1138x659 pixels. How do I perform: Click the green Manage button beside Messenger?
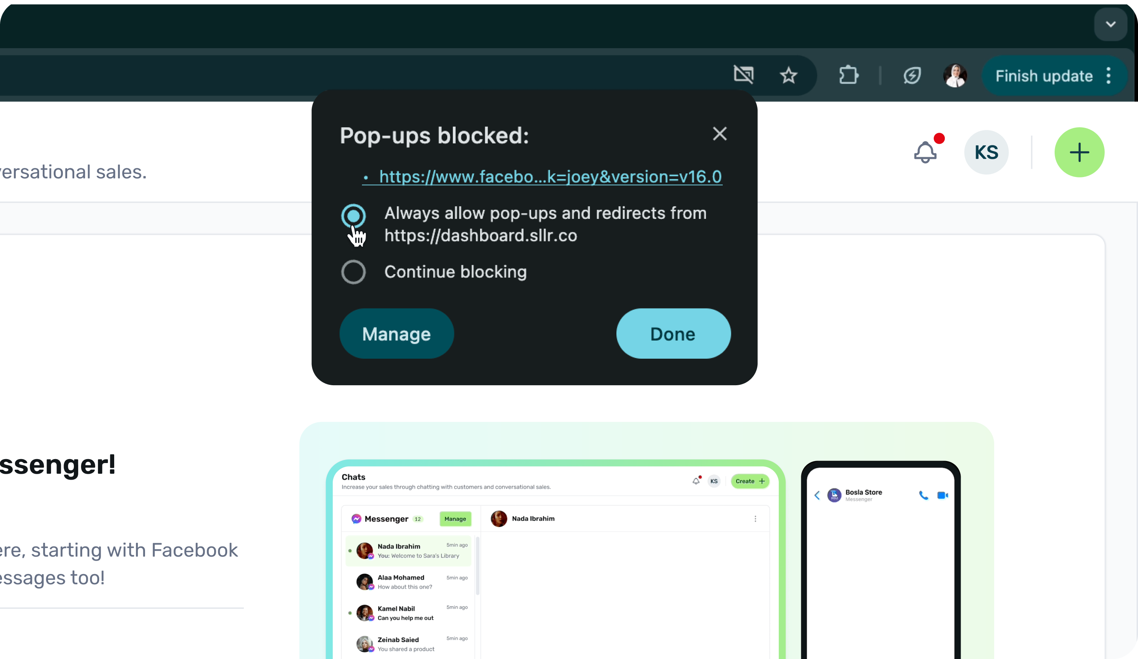455,519
